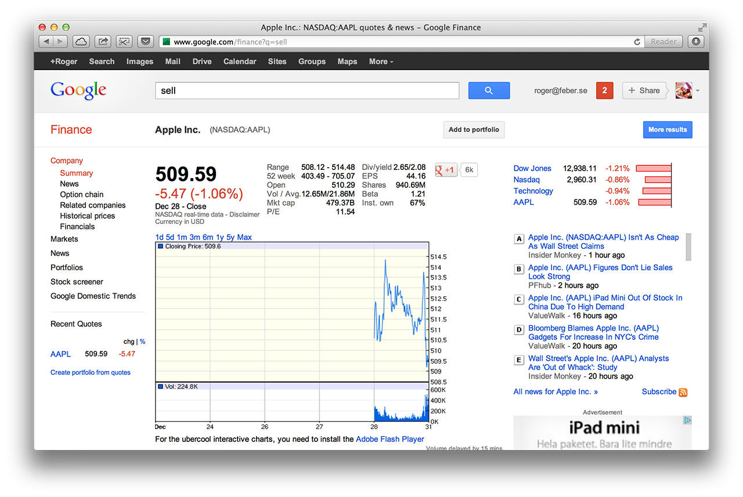Click the Google logo
This screenshot has height=497, width=743.
coord(78,90)
